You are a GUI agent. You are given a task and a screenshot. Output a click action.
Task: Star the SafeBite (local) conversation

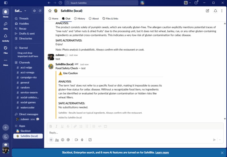coord(50,11)
